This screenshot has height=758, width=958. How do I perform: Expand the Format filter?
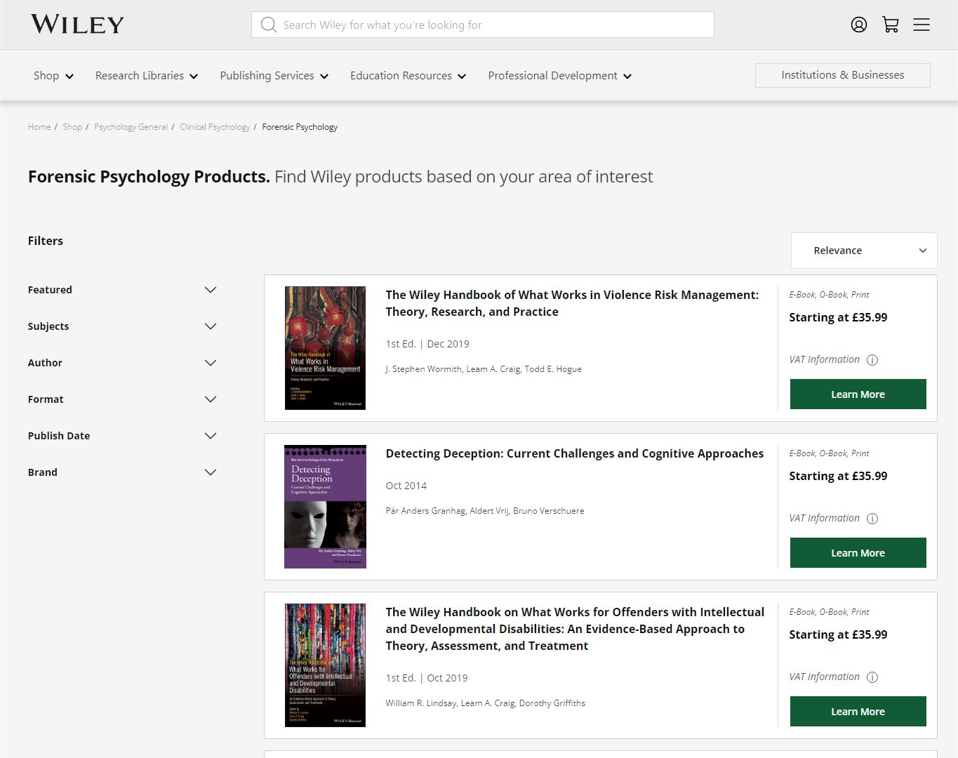122,399
